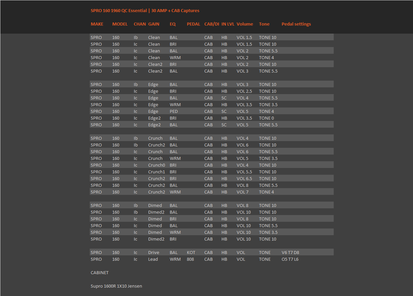Click the Pedal settings column header
This screenshot has height=296, width=413.
(296, 24)
